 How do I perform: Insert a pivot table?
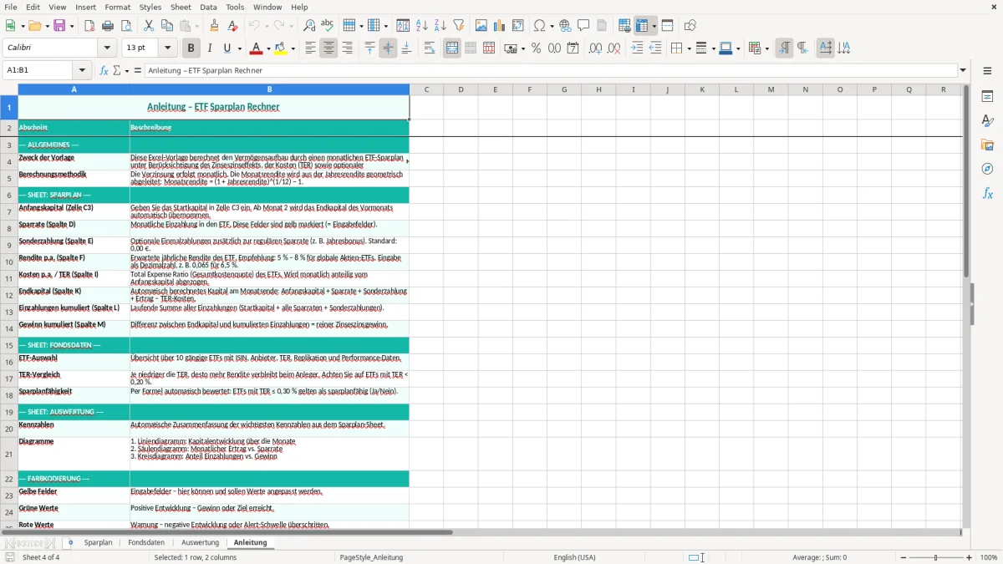[518, 26]
